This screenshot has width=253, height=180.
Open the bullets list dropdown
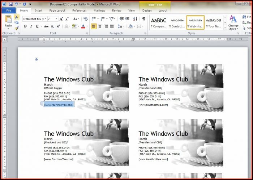click(98, 19)
